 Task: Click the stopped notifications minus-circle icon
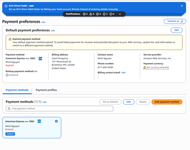point(111,14)
